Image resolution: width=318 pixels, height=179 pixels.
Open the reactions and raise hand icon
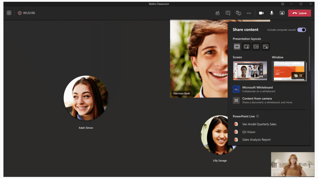239,13
